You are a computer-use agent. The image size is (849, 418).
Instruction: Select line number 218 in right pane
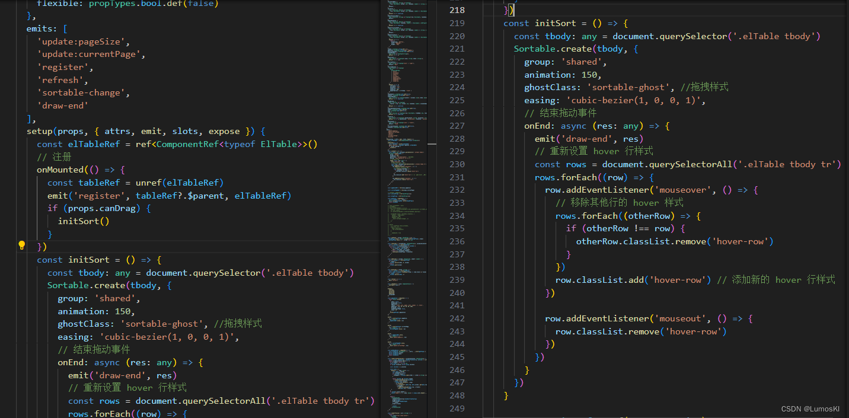pos(457,10)
